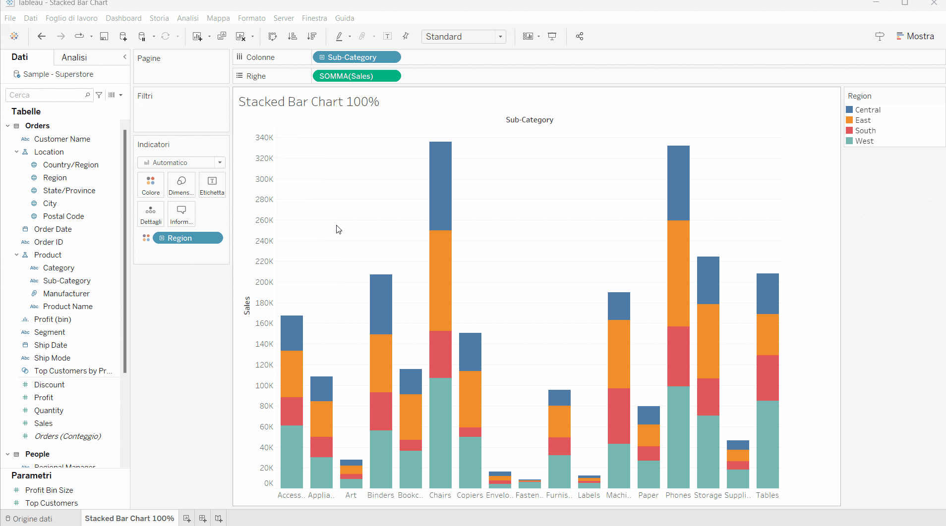Screen dimensions: 946x526
Task: Select the Colore mark shelf icon
Action: tap(150, 184)
